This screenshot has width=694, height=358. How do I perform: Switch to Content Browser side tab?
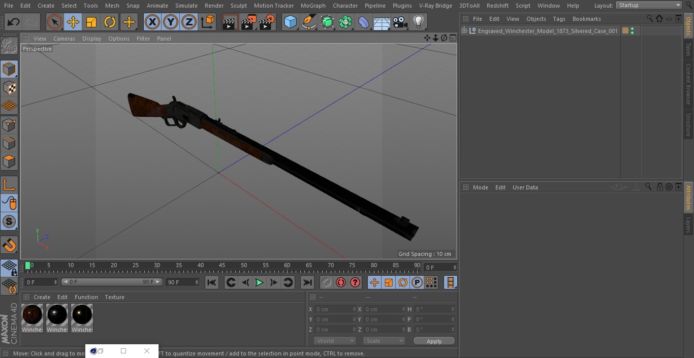(688, 84)
